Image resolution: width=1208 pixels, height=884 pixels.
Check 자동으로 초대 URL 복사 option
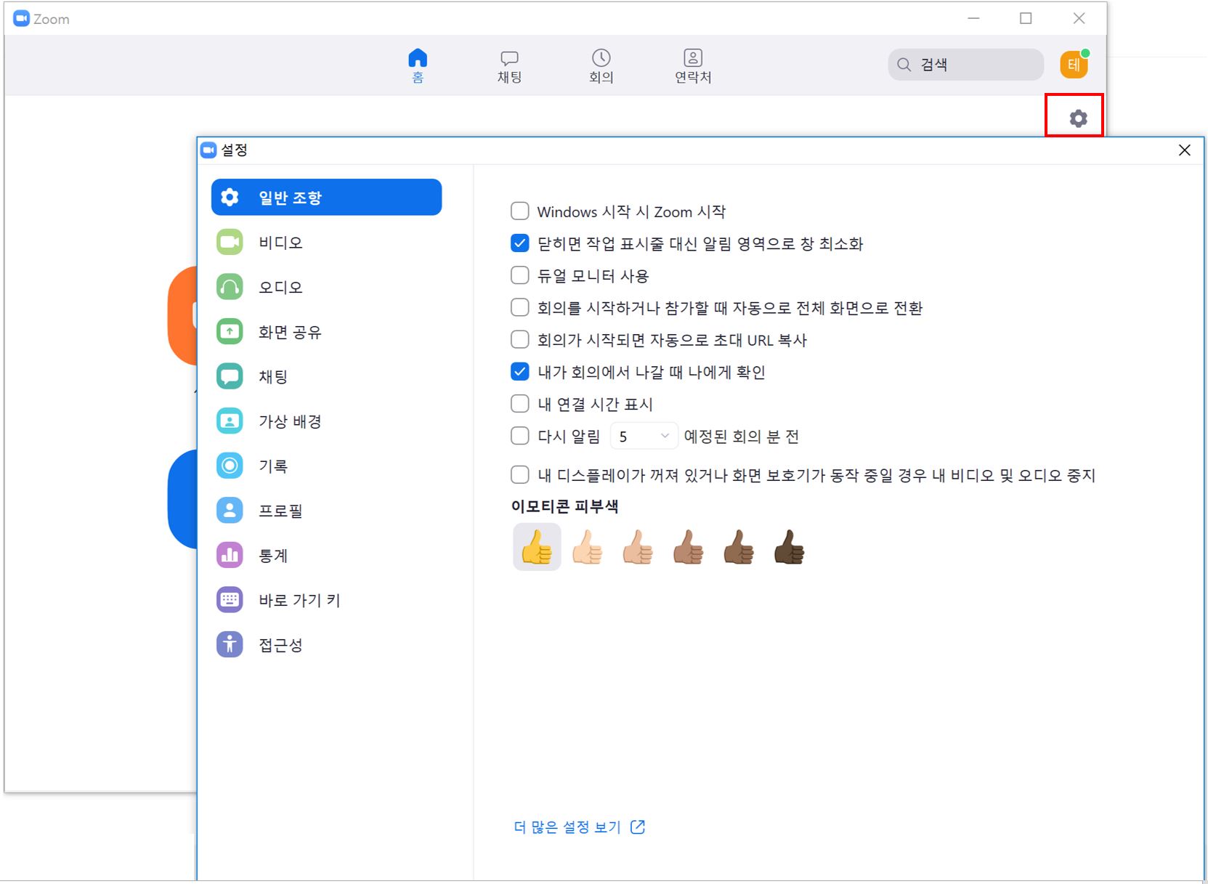click(519, 339)
